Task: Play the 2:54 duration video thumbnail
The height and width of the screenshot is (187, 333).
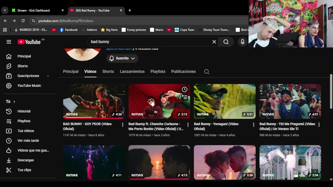Action: (x=290, y=162)
